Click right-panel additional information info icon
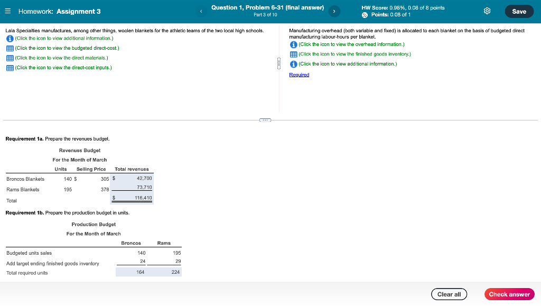Viewport: 541px width, 306px height. [x=294, y=64]
